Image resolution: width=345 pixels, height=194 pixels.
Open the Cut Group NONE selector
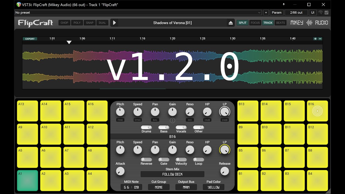[x=159, y=187]
